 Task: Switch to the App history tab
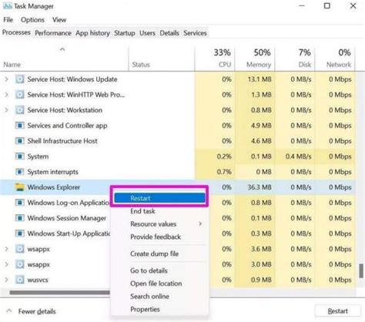click(92, 33)
